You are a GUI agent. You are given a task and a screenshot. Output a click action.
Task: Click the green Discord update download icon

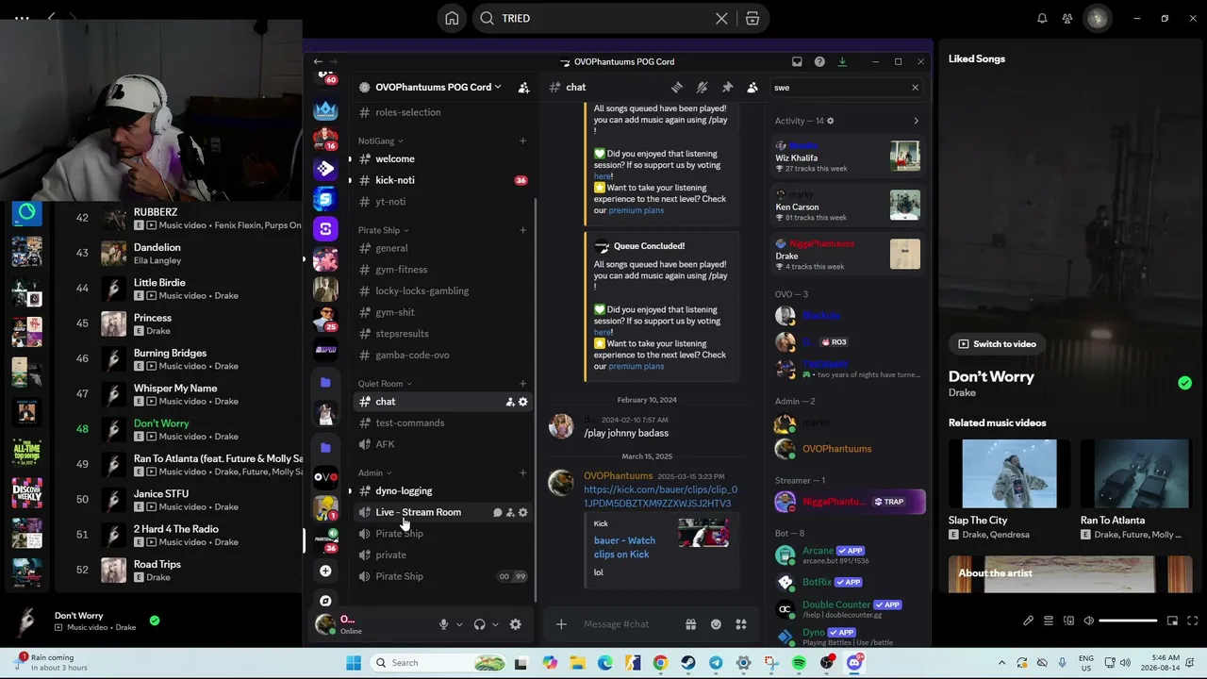click(842, 62)
